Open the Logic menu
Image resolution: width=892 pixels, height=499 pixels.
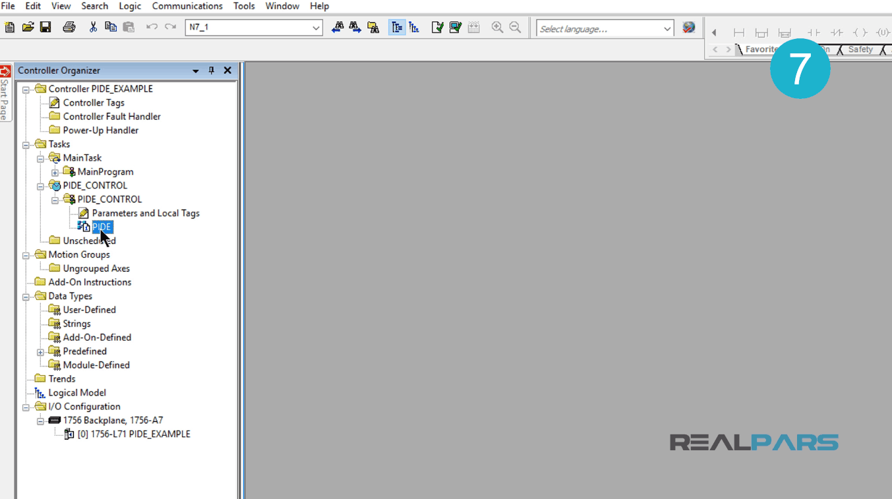130,6
